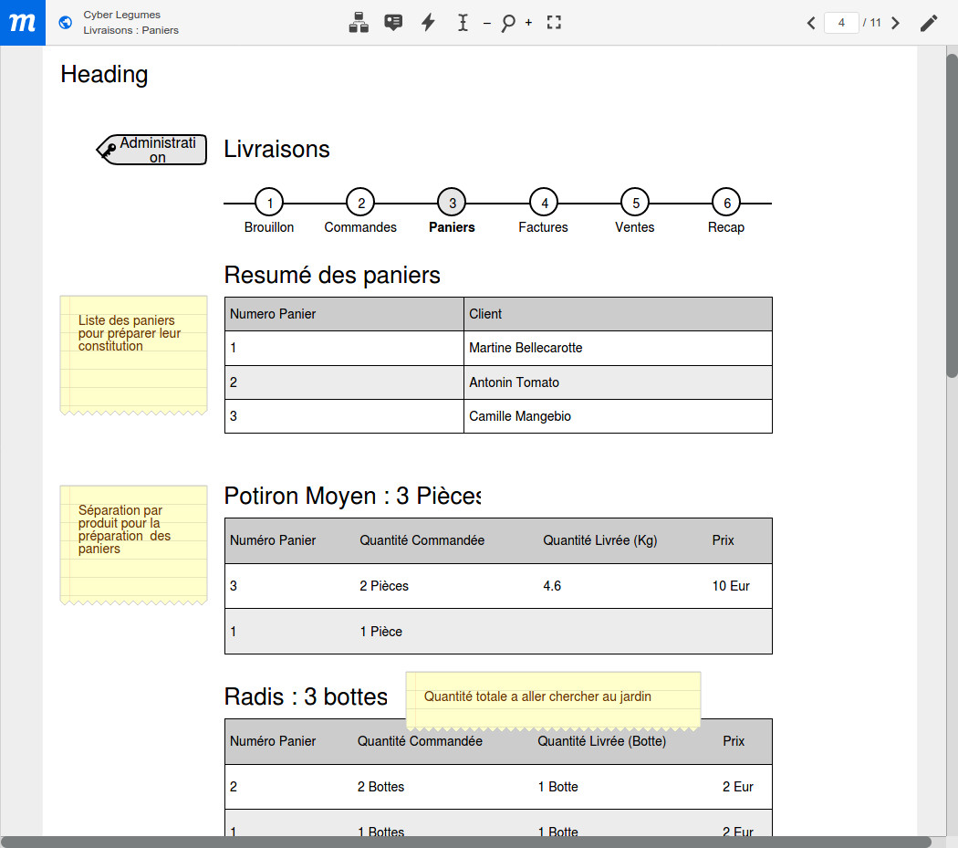Screen dimensions: 958x848
Task: Select step 6 Recap circle
Action: pos(726,203)
